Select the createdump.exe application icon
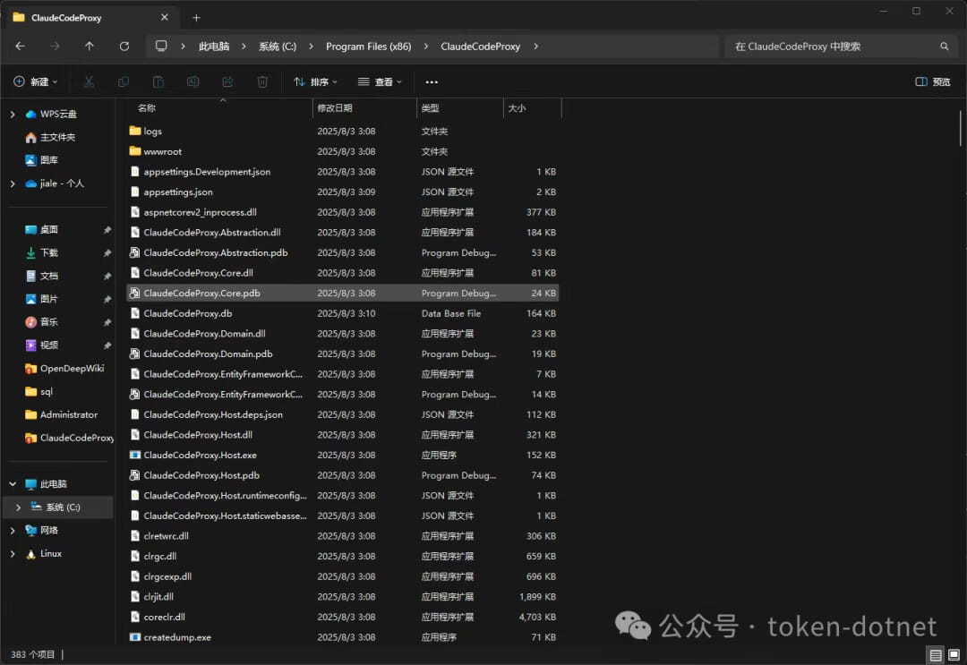967x665 pixels. tap(135, 637)
